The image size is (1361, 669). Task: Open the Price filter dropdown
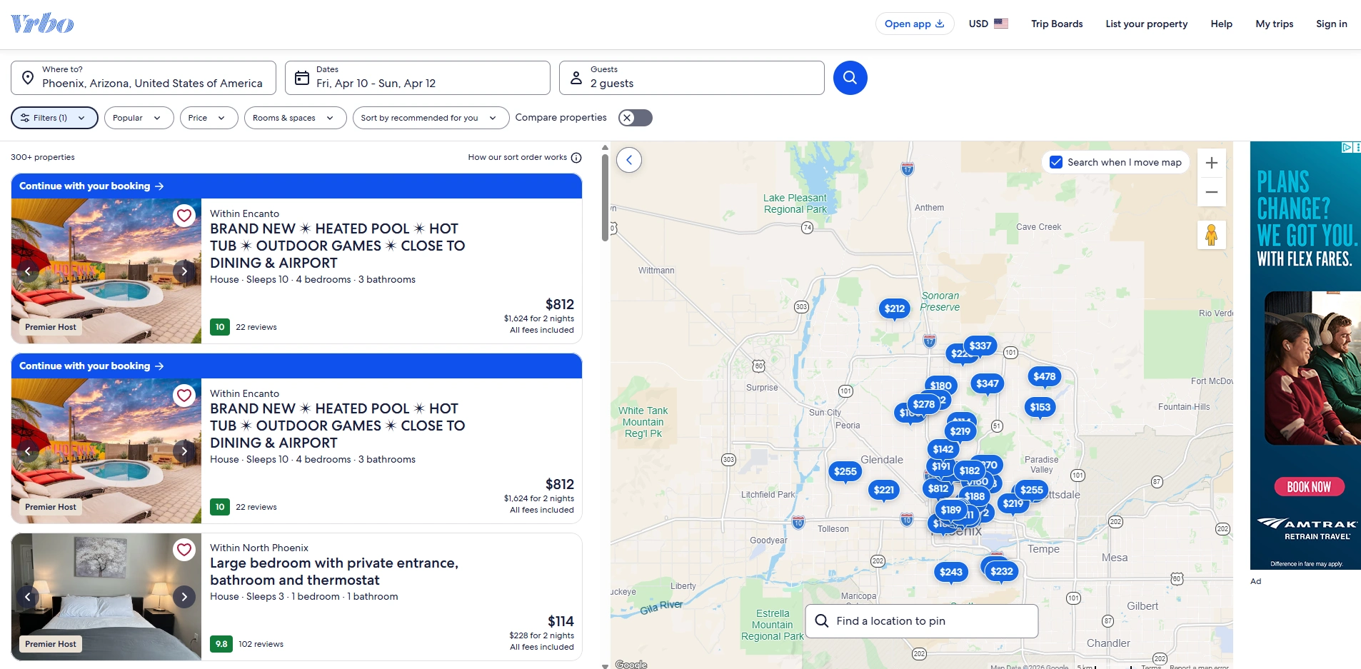pos(209,118)
